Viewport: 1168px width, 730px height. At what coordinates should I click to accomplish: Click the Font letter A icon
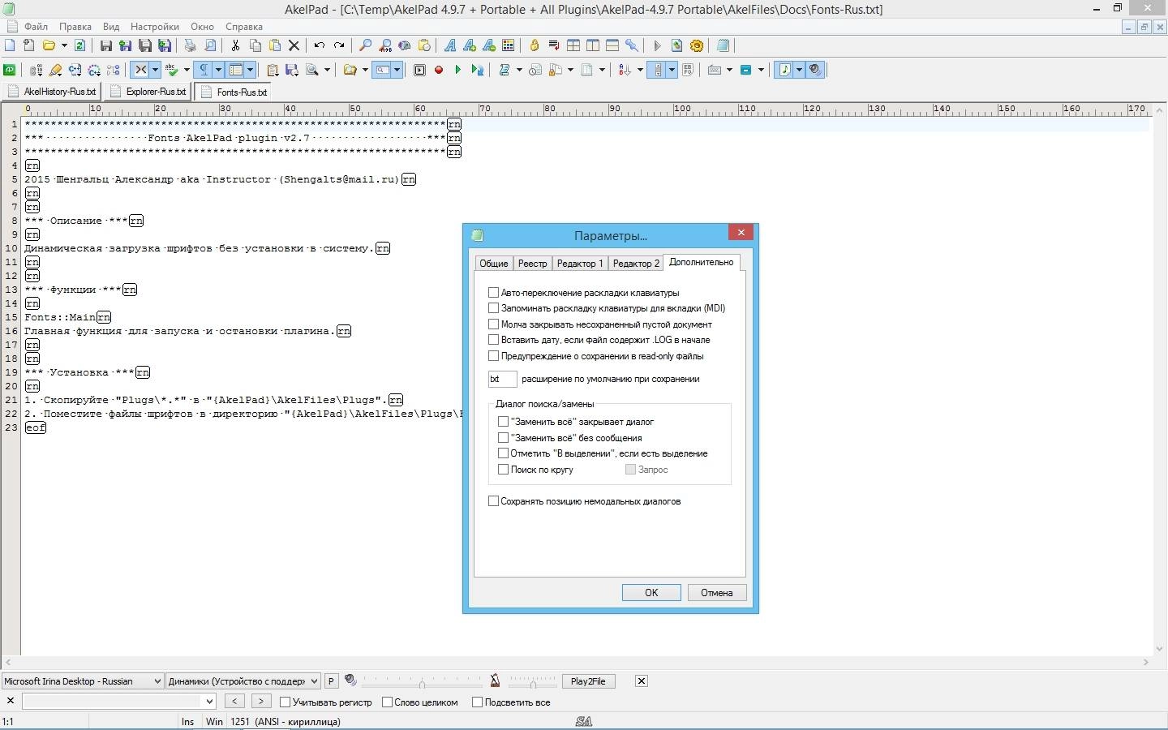tap(449, 45)
